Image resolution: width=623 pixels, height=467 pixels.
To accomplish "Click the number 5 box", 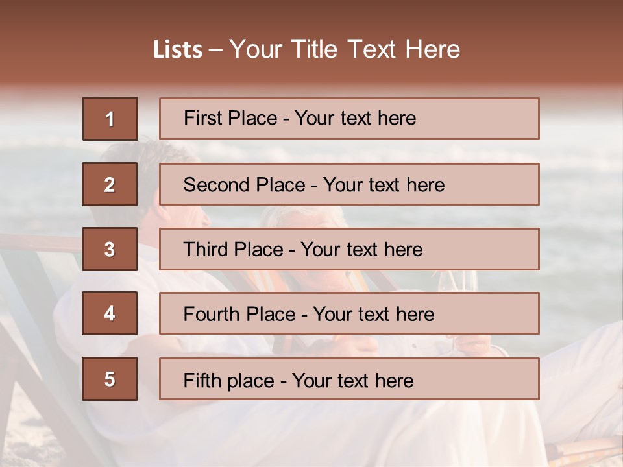I will 110,379.
